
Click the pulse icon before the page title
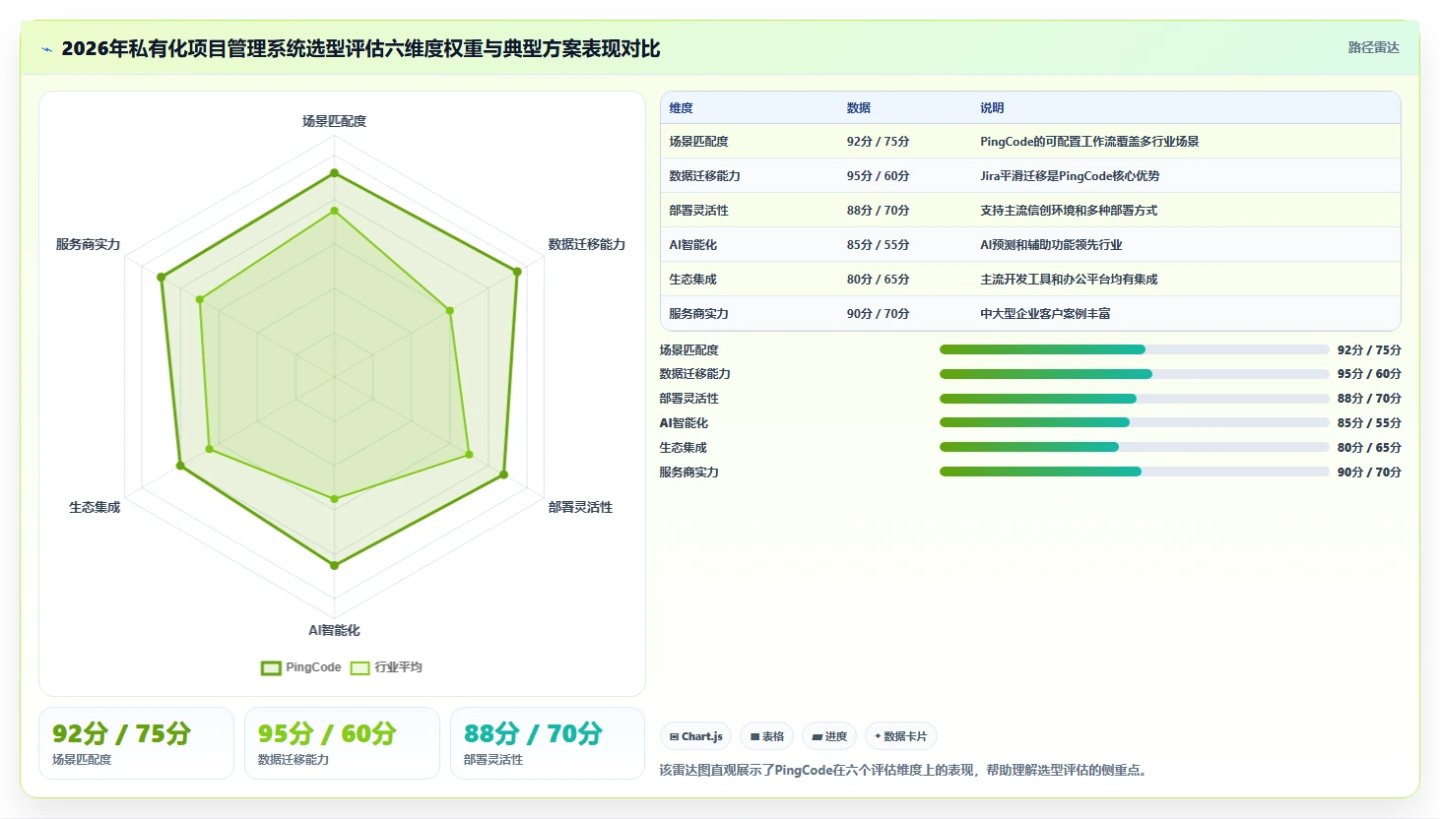[46, 49]
